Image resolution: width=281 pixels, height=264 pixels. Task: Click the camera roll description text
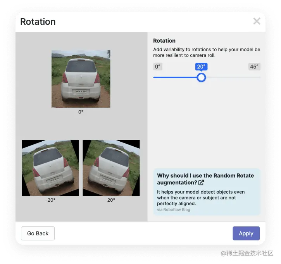pyautogui.click(x=207, y=52)
